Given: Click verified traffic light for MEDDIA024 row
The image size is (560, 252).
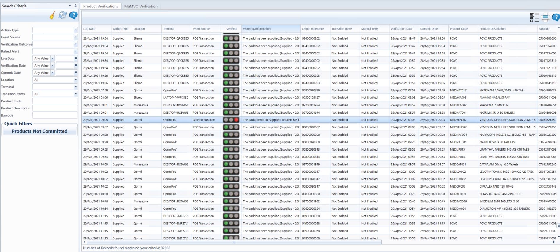Looking at the screenshot, I should [x=231, y=209].
